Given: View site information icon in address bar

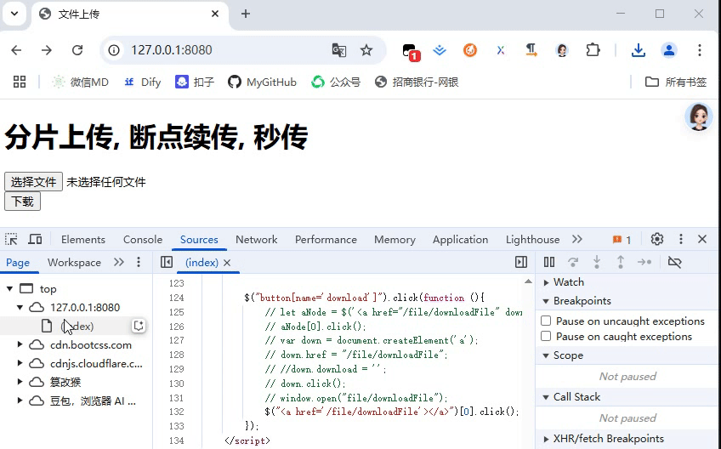Looking at the screenshot, I should tap(114, 49).
